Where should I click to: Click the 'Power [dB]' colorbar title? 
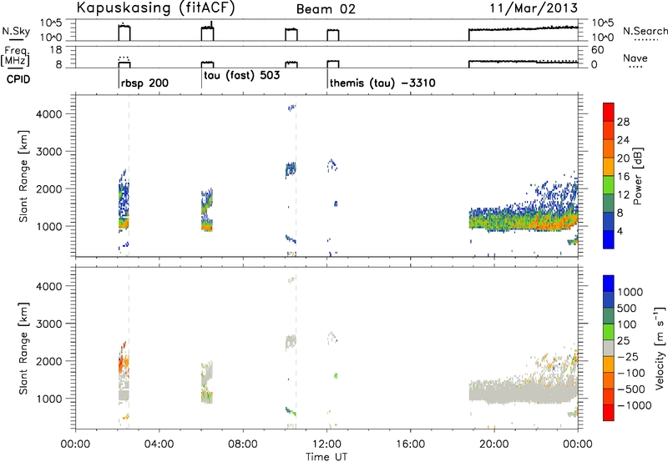638,176
